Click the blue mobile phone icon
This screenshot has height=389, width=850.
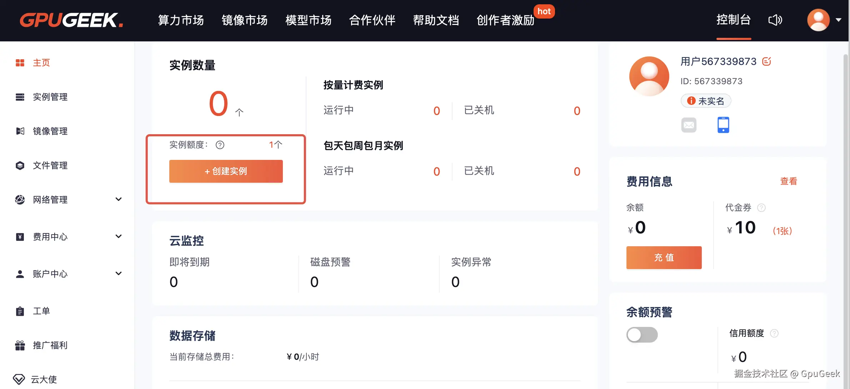pyautogui.click(x=723, y=125)
